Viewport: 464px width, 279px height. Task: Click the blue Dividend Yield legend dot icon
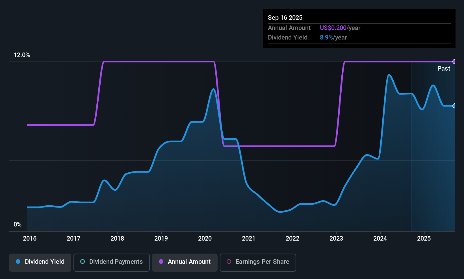[18, 262]
